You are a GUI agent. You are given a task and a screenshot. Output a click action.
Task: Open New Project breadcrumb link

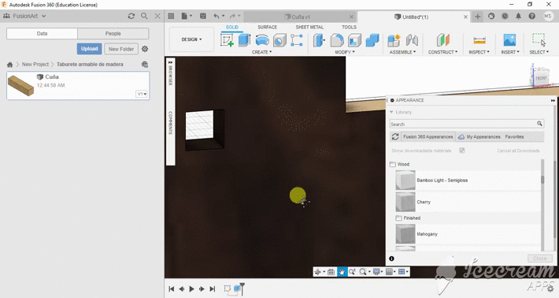[x=35, y=64]
